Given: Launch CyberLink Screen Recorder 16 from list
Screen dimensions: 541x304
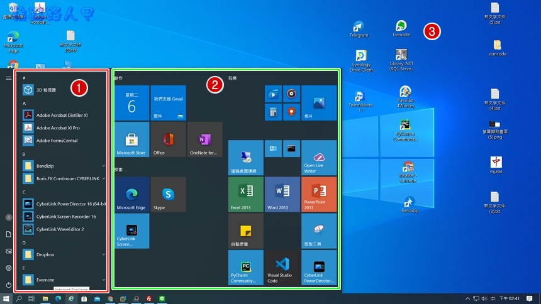Looking at the screenshot, I should click(x=64, y=217).
